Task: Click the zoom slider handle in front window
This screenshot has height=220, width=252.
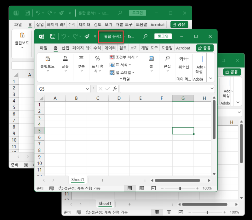Action: click(180, 188)
